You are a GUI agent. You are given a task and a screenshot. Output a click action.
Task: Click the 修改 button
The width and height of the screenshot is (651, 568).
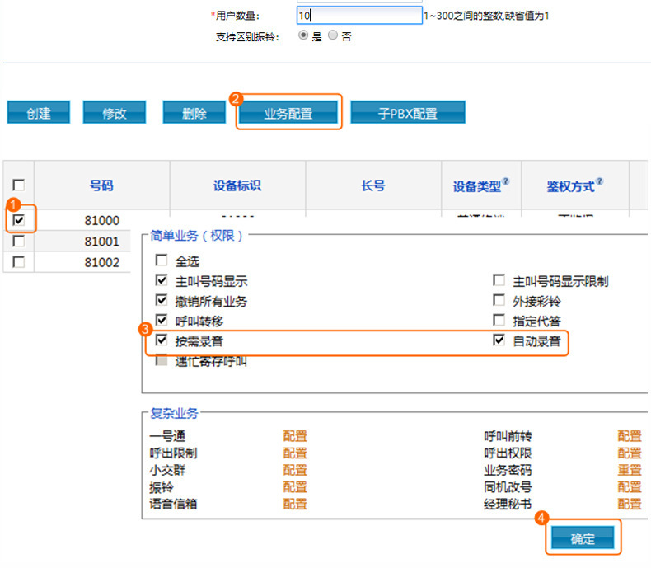(115, 112)
